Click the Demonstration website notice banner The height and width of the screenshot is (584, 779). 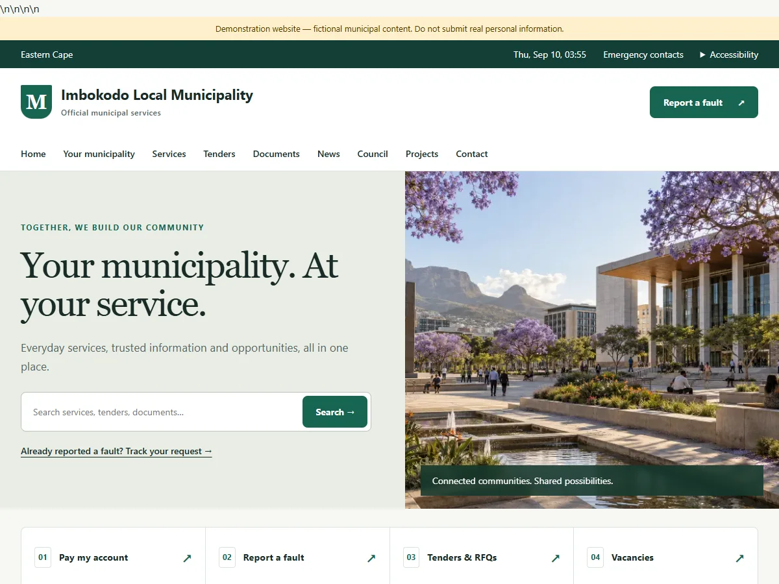[389, 29]
